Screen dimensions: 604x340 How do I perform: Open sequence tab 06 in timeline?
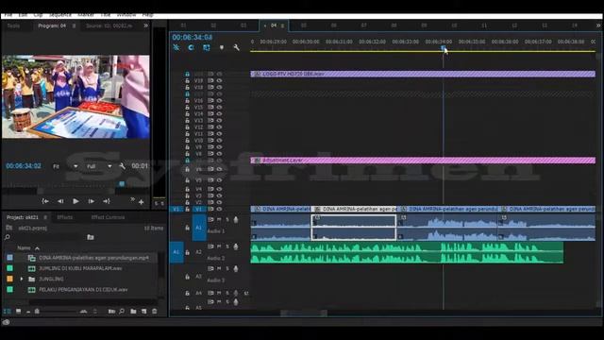(x=333, y=25)
